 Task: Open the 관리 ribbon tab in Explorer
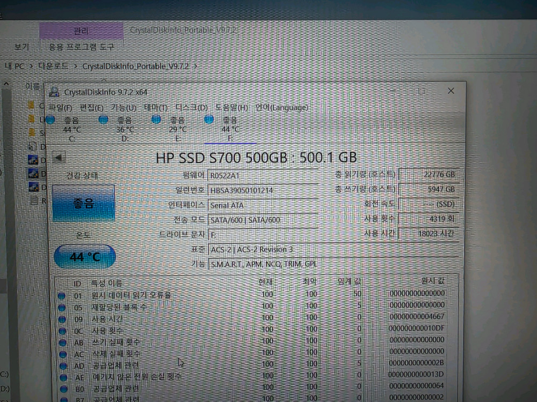point(81,31)
